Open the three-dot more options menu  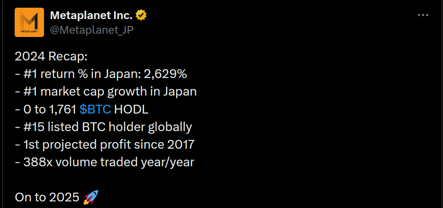[423, 15]
